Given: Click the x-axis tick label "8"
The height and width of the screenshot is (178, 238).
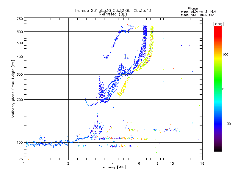Looking at the screenshot, I should (158, 163).
